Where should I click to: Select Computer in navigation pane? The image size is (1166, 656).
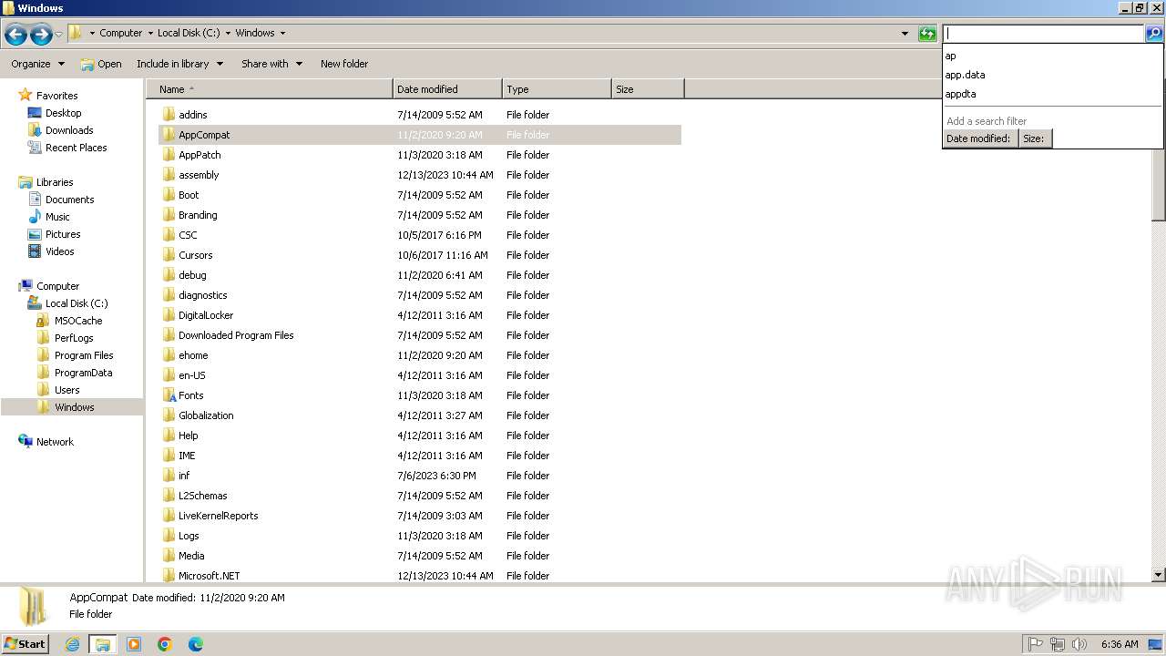click(x=57, y=286)
